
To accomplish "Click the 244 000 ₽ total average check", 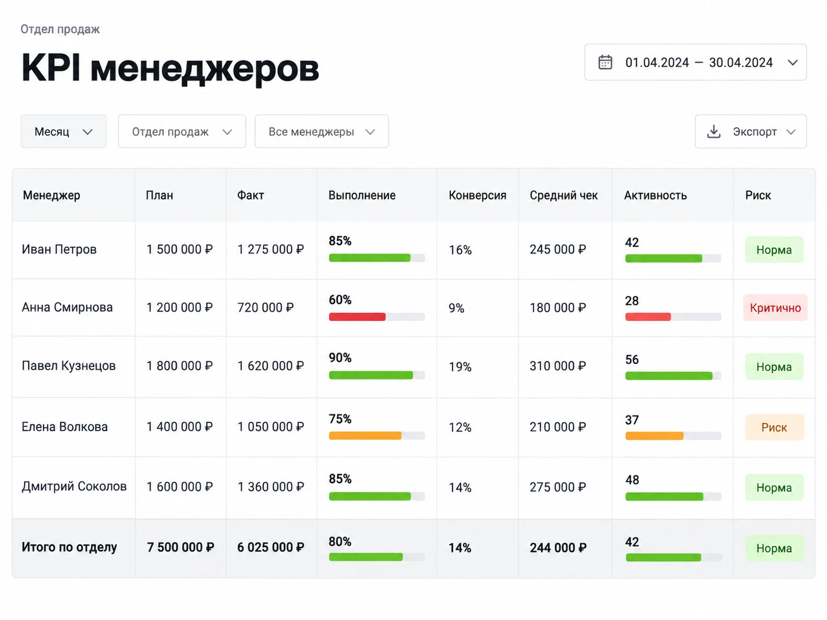I will coord(558,548).
